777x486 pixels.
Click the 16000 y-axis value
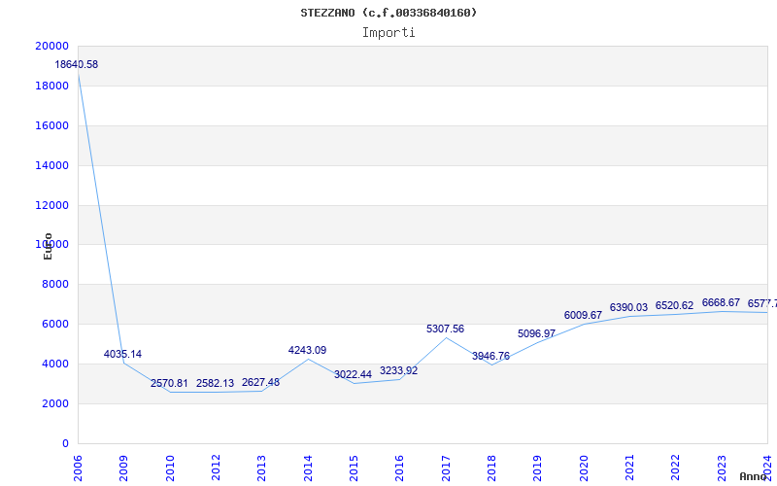[x=52, y=126]
